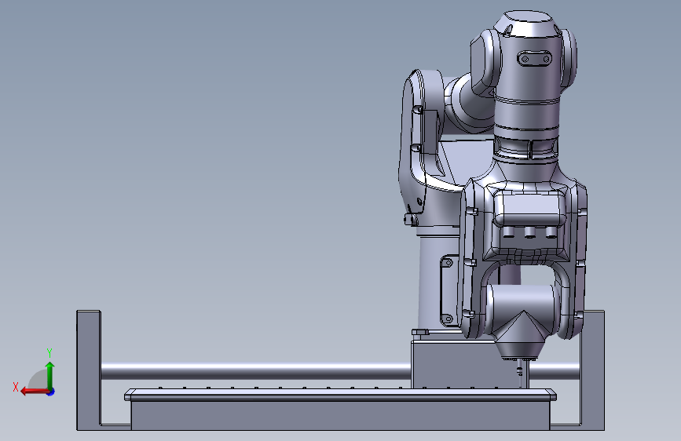Select the right vertical end bracket
681x441 pixels.
(x=593, y=370)
